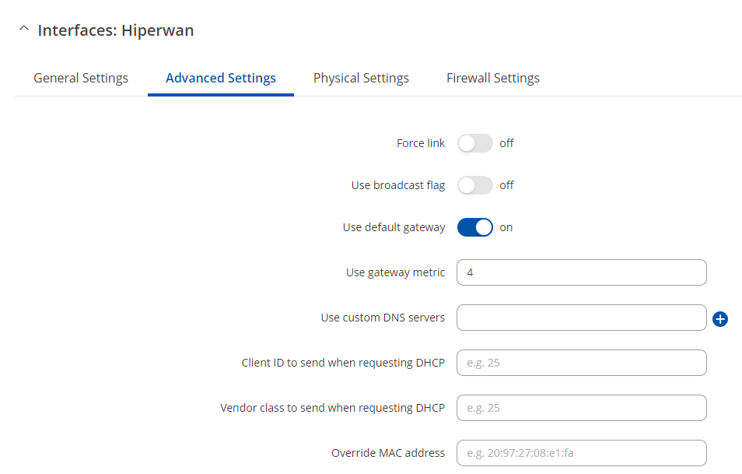Click the 'off' text beside broadcast flag

click(506, 185)
